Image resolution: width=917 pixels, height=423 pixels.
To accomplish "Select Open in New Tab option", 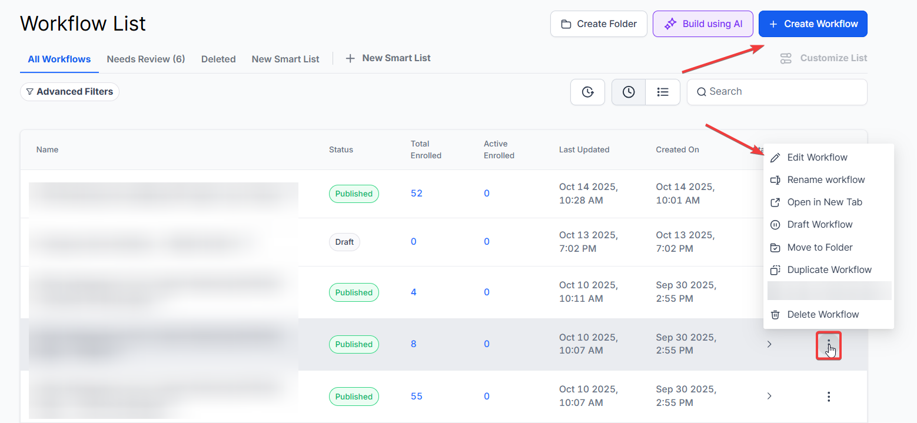I will [824, 202].
